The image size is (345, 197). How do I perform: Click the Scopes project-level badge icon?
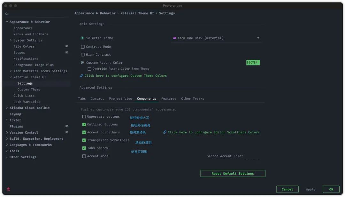click(67, 52)
